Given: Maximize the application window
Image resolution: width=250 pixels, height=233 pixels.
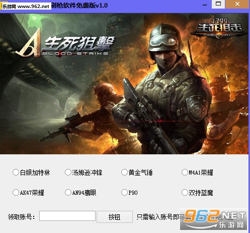Looking at the screenshot, I should pyautogui.click(x=218, y=4).
